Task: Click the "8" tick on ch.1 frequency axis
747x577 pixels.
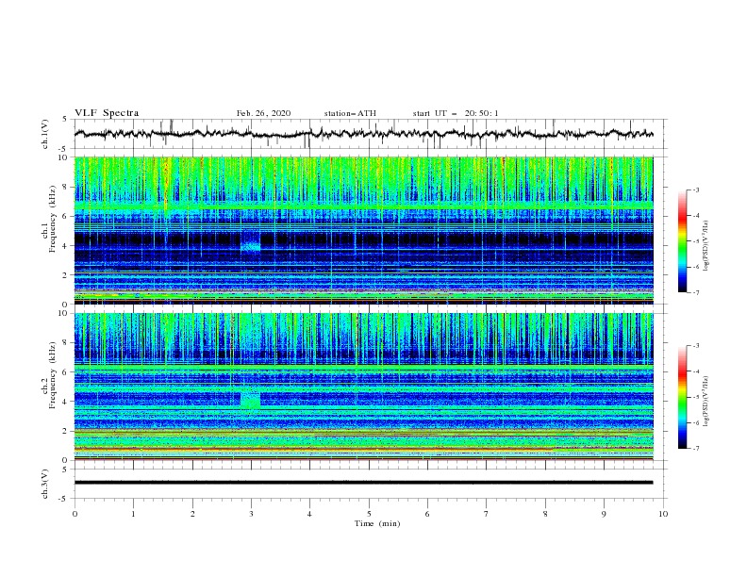Action: pyautogui.click(x=66, y=187)
